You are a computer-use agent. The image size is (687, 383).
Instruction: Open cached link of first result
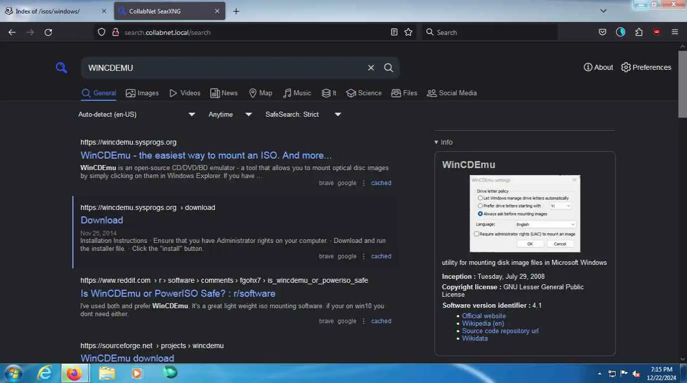tap(381, 183)
